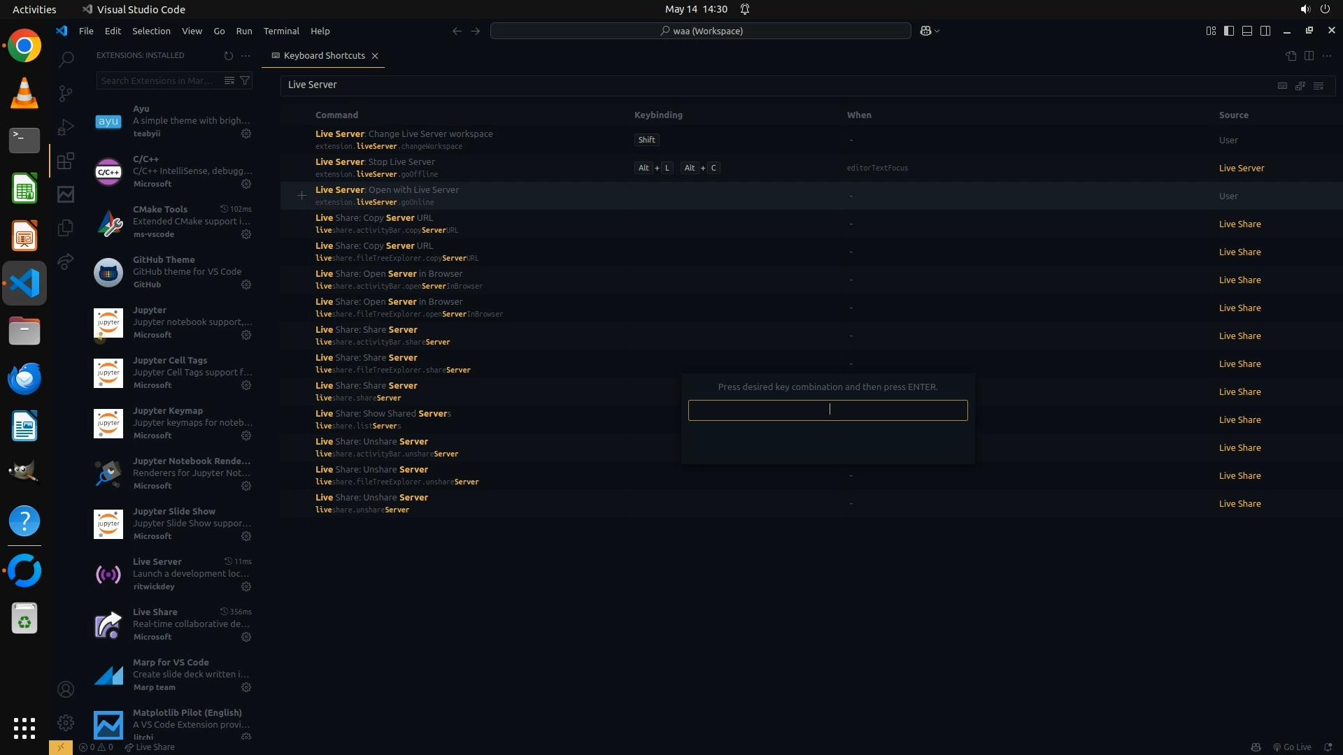Click the key combination input box
The image size is (1343, 755).
[827, 410]
